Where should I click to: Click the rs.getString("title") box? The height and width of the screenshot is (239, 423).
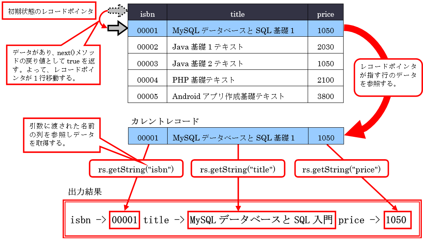pyautogui.click(x=238, y=169)
